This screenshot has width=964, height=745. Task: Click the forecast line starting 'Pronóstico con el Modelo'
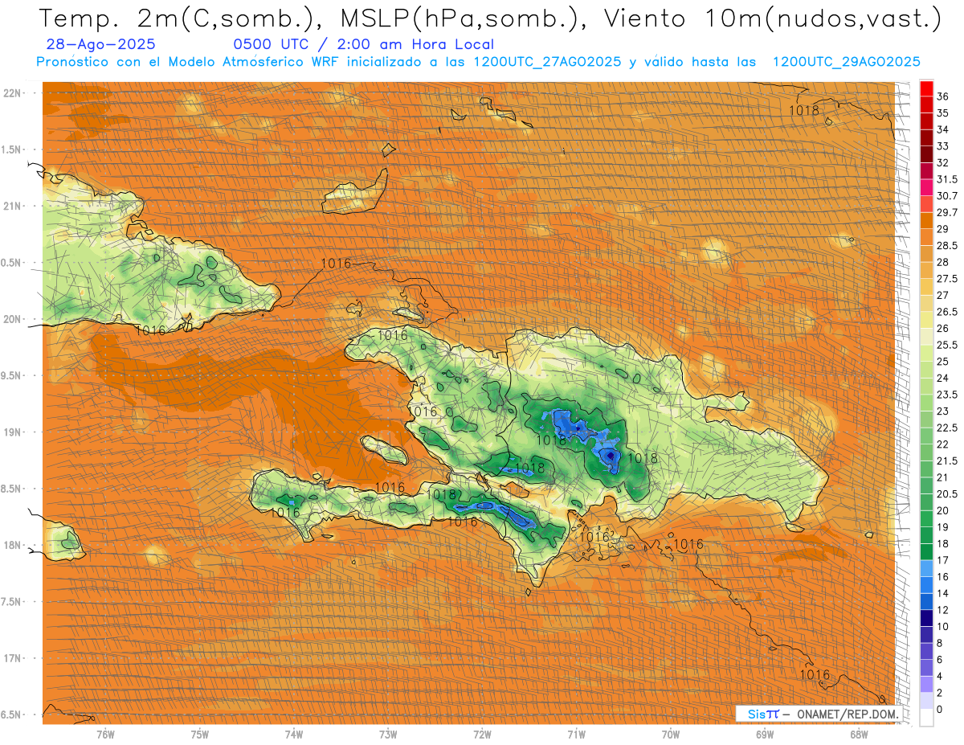pos(478,62)
